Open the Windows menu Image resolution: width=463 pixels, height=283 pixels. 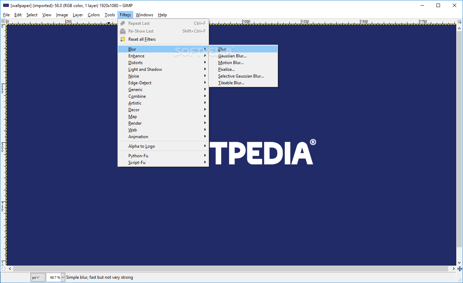pos(144,15)
